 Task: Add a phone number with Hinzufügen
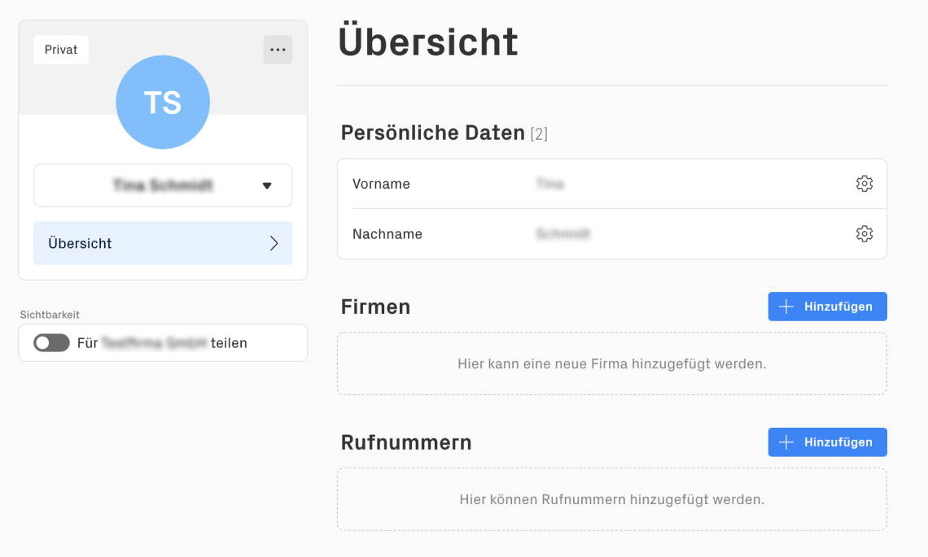click(x=827, y=442)
